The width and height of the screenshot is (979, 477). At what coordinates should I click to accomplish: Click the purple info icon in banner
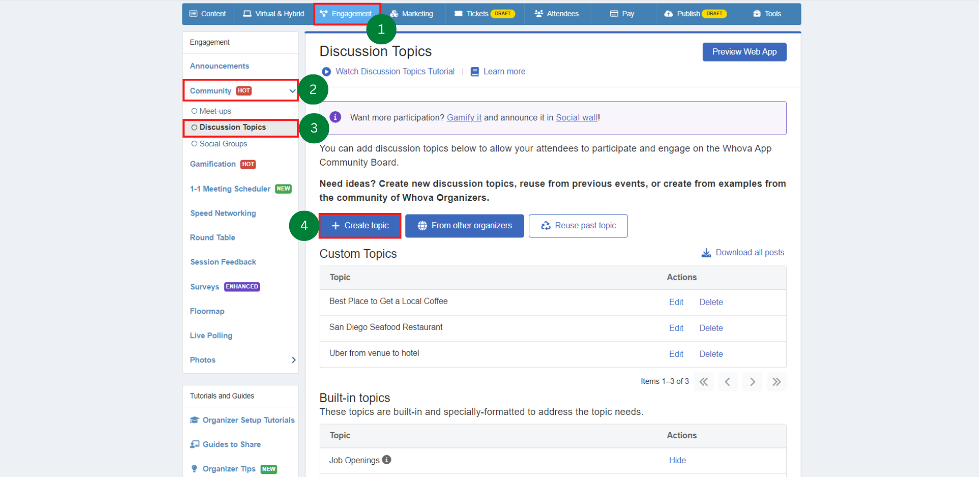pyautogui.click(x=336, y=117)
